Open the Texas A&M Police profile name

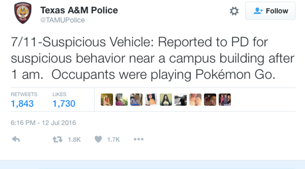[79, 10]
